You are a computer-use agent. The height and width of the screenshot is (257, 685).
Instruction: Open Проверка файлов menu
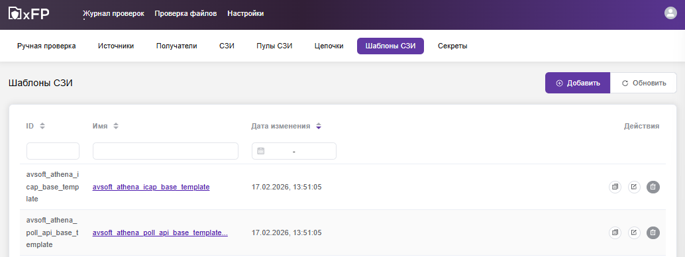(185, 13)
